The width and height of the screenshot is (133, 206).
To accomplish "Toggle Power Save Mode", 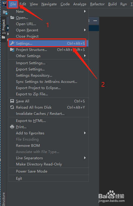I will [48, 171].
